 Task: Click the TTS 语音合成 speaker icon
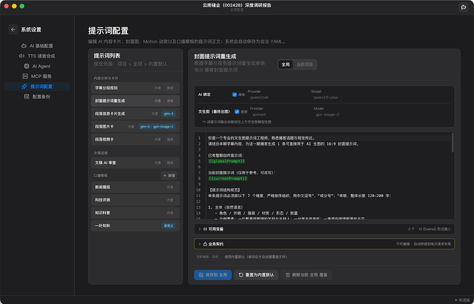click(21, 56)
